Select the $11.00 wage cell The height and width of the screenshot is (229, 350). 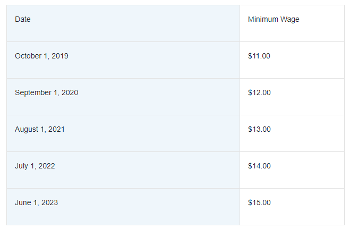(292, 60)
